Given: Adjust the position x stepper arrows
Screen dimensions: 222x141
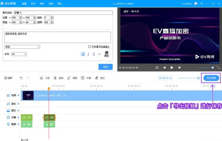Looking at the screenshot, I should [21, 18].
